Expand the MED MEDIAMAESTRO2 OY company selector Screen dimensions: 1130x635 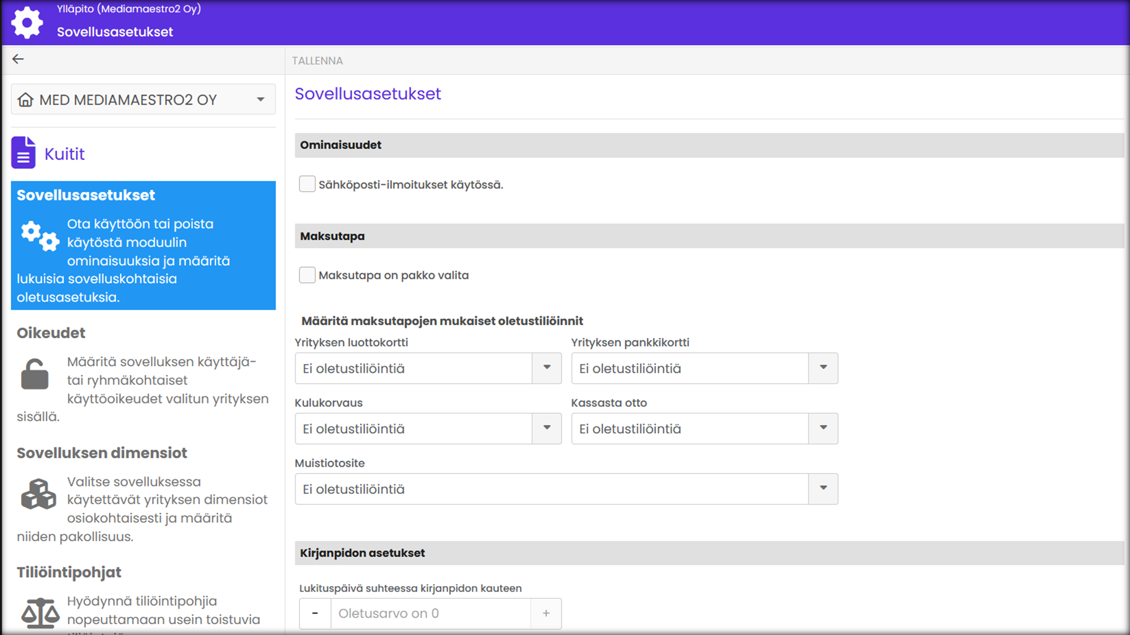tap(260, 100)
